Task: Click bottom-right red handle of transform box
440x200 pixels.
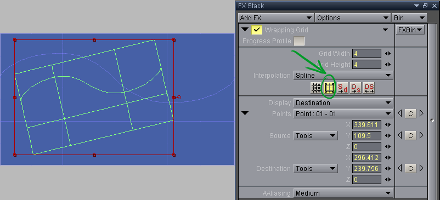Action: (x=174, y=155)
